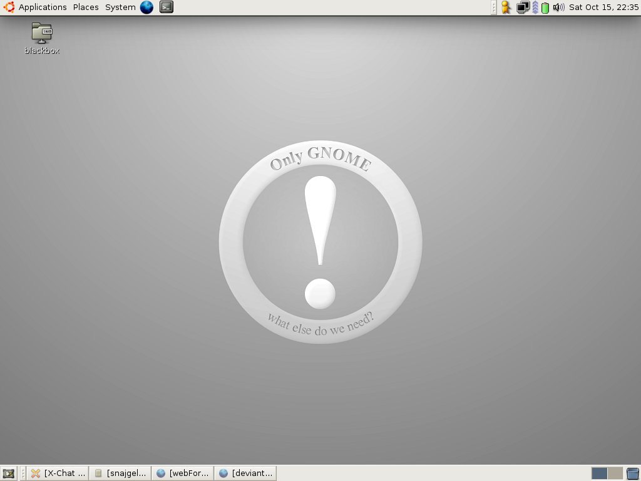
Task: Open the Trash icon in bottom panel
Action: tap(632, 473)
